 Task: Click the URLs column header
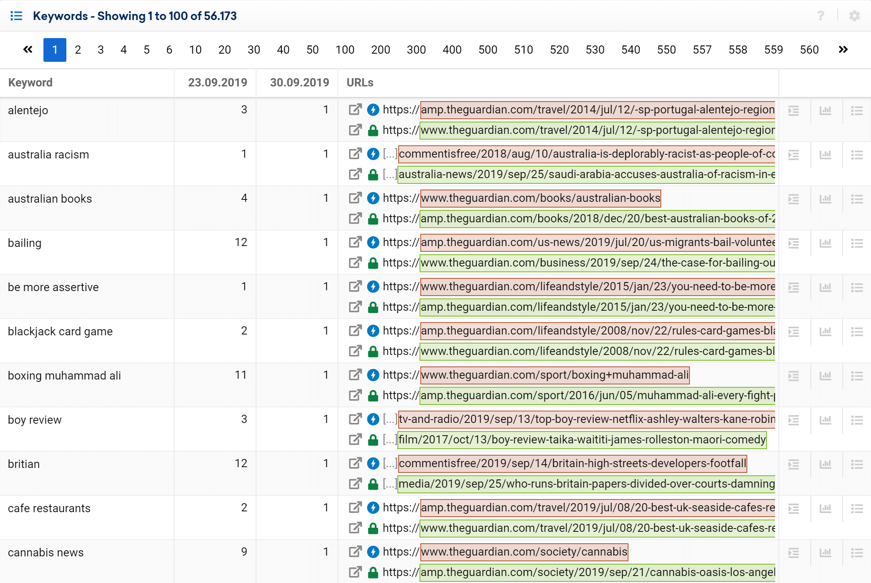pyautogui.click(x=360, y=83)
